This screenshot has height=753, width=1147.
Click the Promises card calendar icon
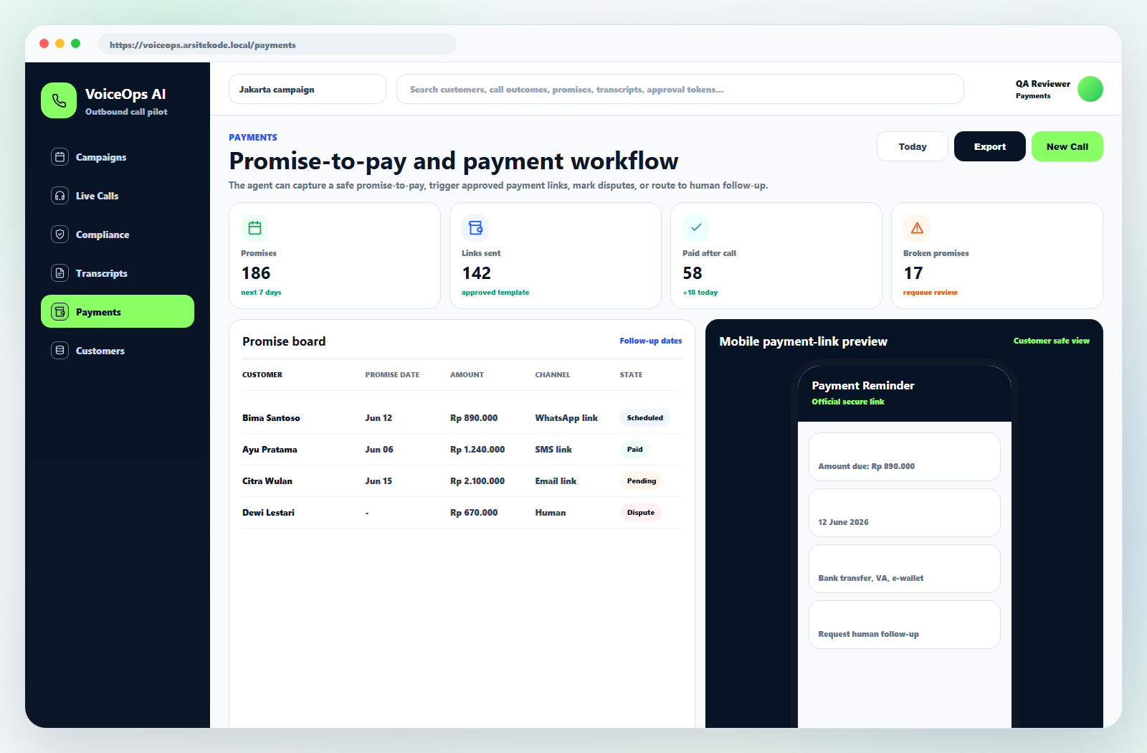[x=254, y=228]
